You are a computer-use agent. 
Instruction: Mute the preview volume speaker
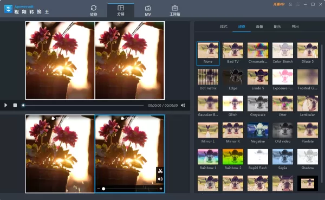pyautogui.click(x=183, y=105)
